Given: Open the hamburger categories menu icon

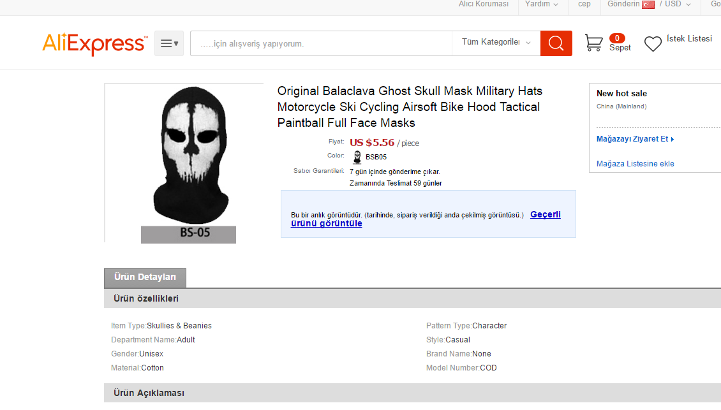Looking at the screenshot, I should [169, 43].
